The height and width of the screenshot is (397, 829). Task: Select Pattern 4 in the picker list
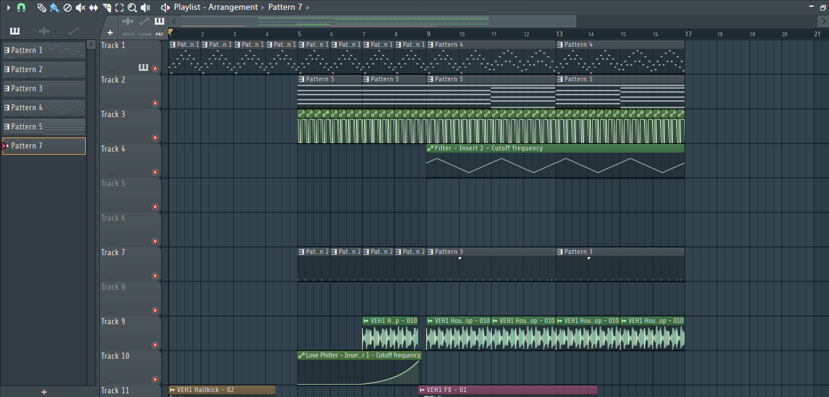44,108
